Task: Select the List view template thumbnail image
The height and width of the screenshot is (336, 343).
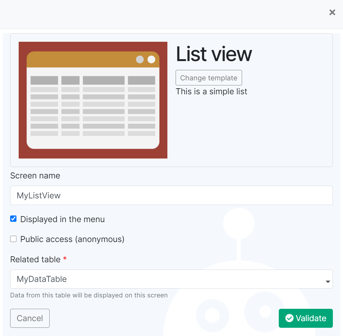Action: coord(93,100)
